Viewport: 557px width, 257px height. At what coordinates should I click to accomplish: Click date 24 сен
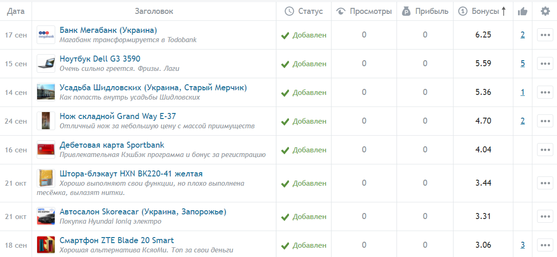[16, 121]
